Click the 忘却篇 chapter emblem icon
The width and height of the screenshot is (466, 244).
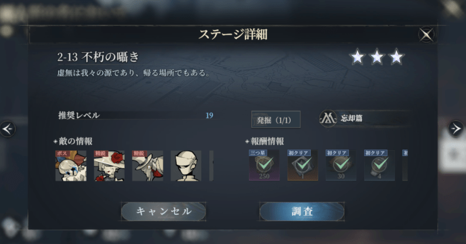click(328, 118)
